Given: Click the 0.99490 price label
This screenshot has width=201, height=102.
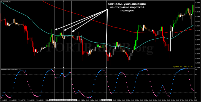Looking at the screenshot, I should click(x=197, y=16).
